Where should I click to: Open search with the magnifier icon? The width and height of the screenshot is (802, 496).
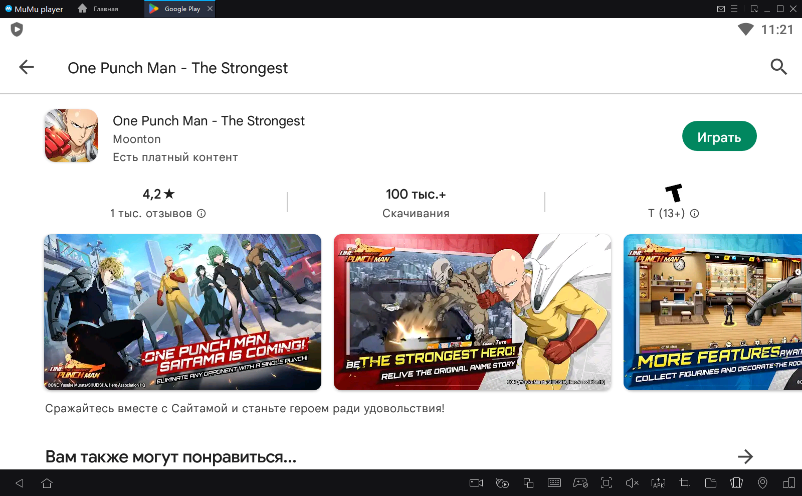pos(778,67)
